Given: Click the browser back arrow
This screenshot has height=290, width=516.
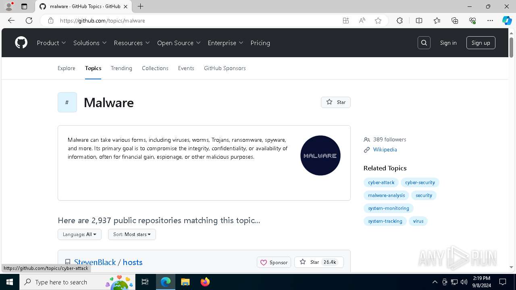Looking at the screenshot, I should pyautogui.click(x=11, y=21).
